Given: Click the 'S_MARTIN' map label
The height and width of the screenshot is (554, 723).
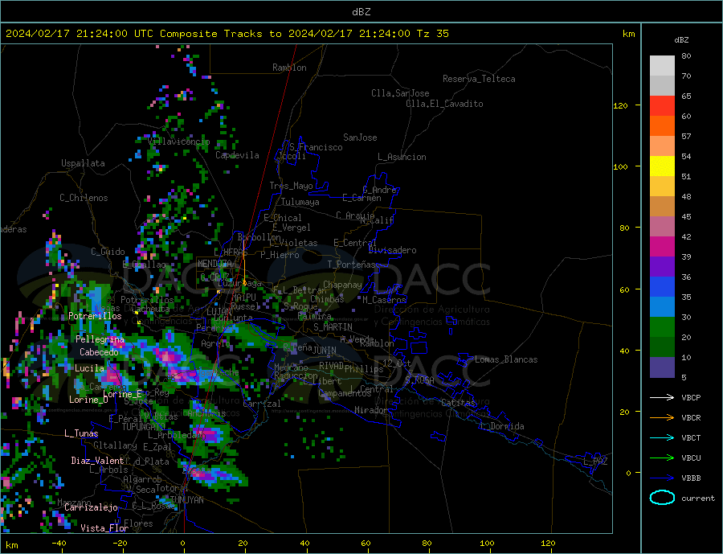Looking at the screenshot, I should pyautogui.click(x=333, y=327).
